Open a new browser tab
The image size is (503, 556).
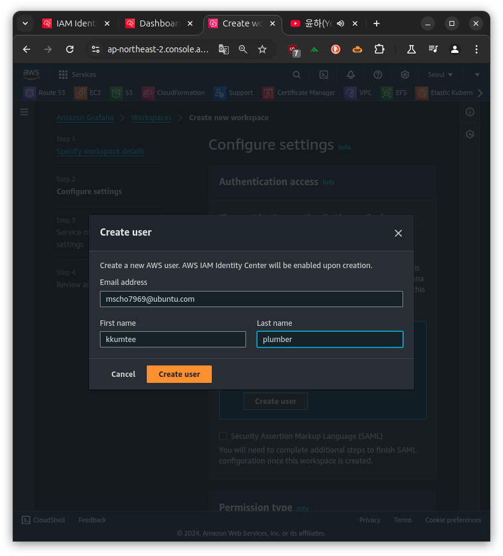point(377,23)
